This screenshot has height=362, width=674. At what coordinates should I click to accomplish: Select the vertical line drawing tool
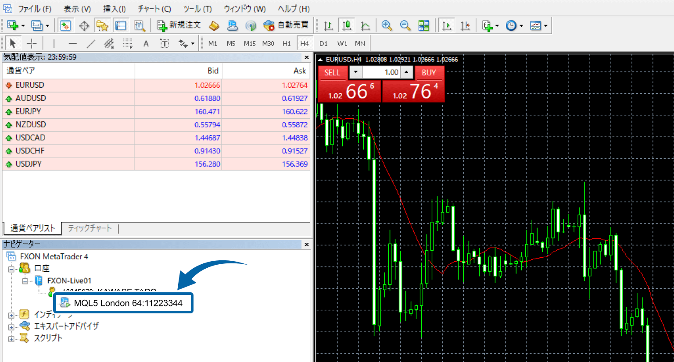(x=54, y=43)
